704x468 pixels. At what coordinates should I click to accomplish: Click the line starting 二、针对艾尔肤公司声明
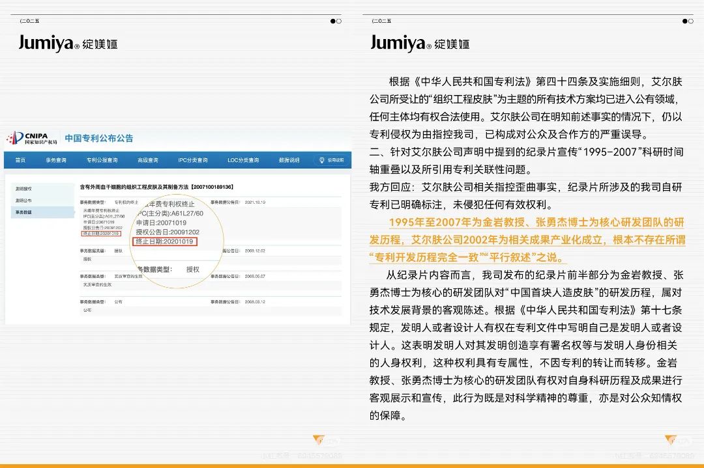coord(526,152)
